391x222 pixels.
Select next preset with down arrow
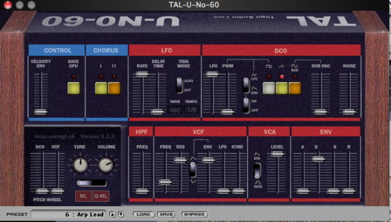(x=121, y=214)
